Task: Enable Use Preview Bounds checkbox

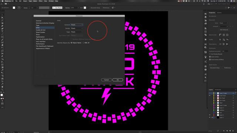Action: (210, 54)
